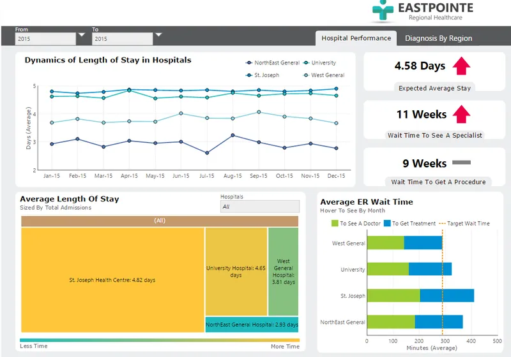Click red up arrow beside 4.58 Days
This screenshot has height=357, width=511.
pos(461,66)
